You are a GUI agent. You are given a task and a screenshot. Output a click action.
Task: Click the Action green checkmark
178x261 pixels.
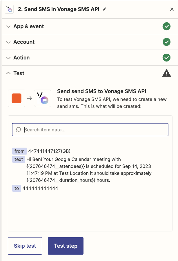[x=166, y=58]
